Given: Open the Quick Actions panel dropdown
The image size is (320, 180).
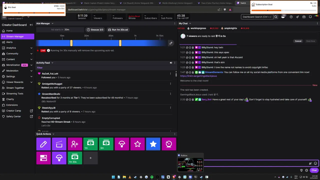Looking at the screenshot, I should click(x=53, y=134).
